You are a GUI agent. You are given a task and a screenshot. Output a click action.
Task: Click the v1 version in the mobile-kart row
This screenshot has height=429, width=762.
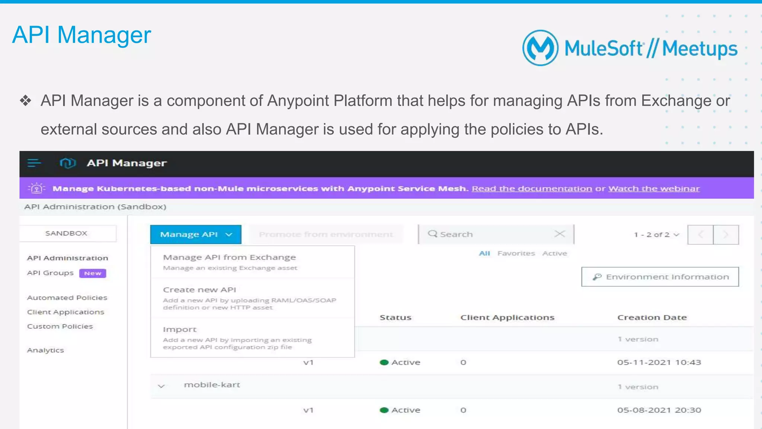pos(308,410)
